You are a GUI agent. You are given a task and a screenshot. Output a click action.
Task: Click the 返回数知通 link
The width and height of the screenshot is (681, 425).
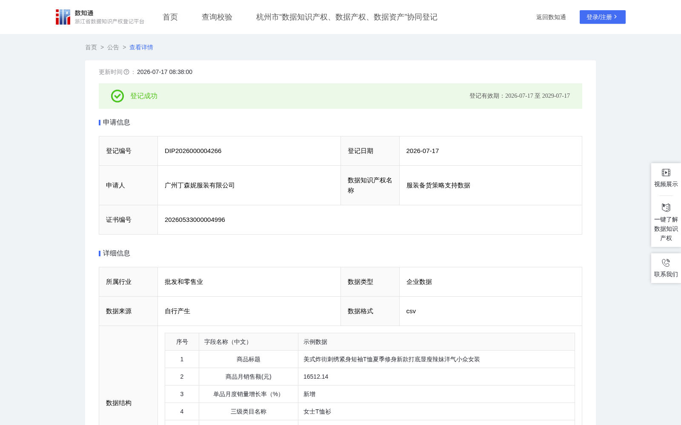click(551, 17)
